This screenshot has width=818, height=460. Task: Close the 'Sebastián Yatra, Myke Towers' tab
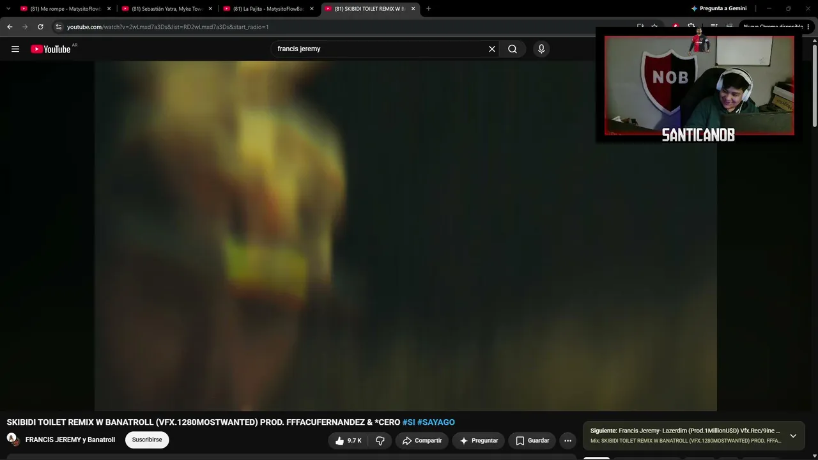[210, 9]
